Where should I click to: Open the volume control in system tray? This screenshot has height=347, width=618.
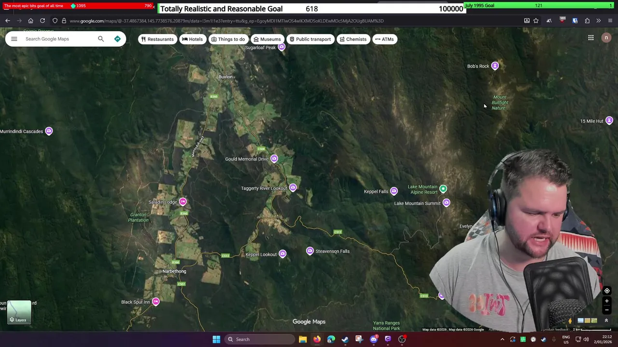586,339
